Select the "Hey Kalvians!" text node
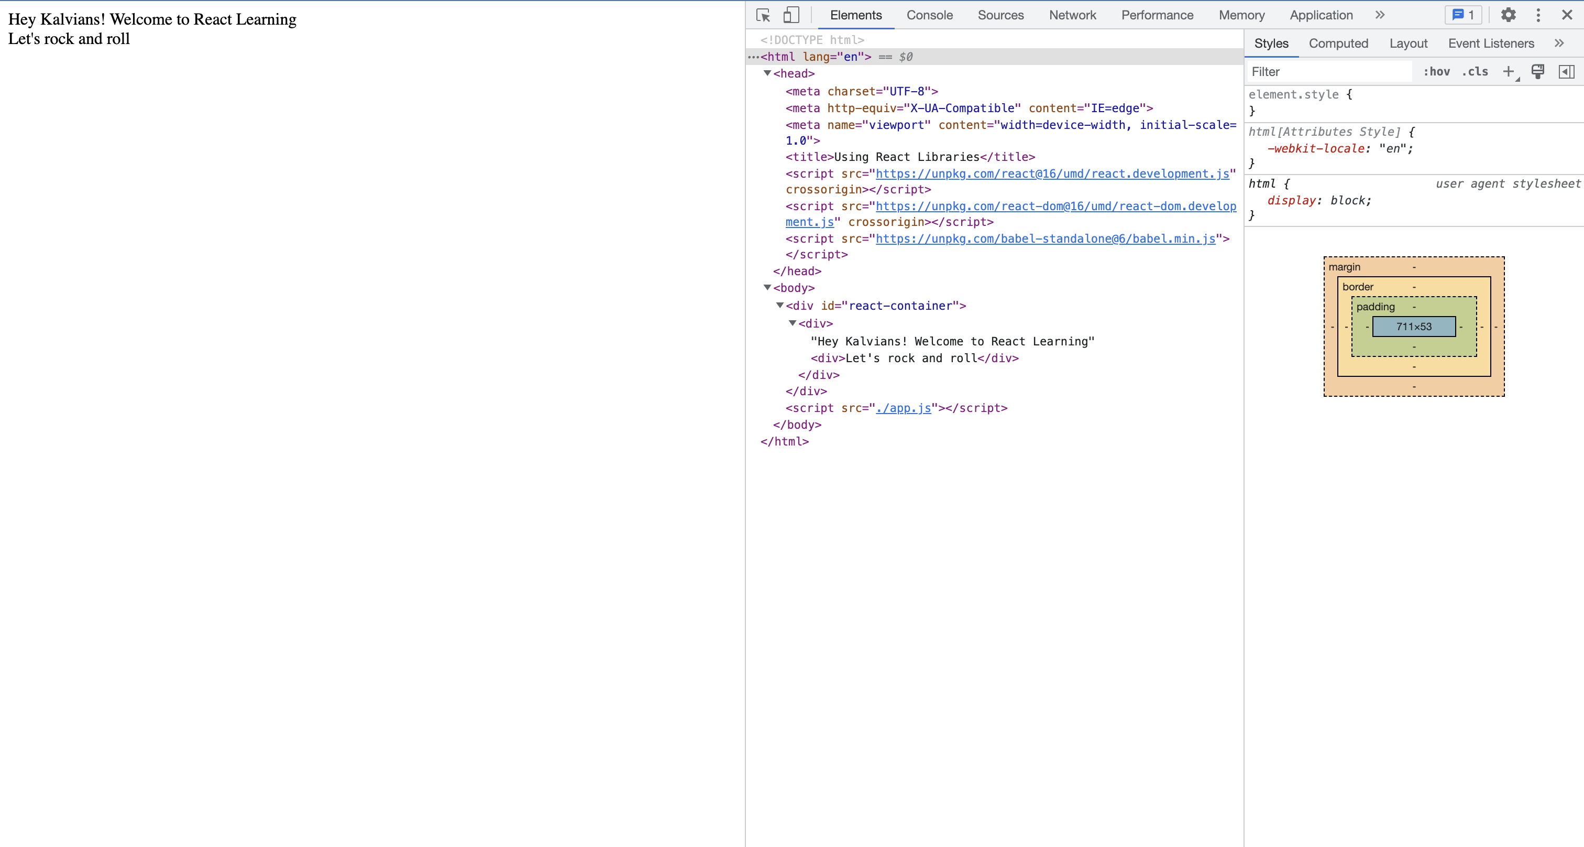This screenshot has width=1584, height=847. pyautogui.click(x=952, y=341)
